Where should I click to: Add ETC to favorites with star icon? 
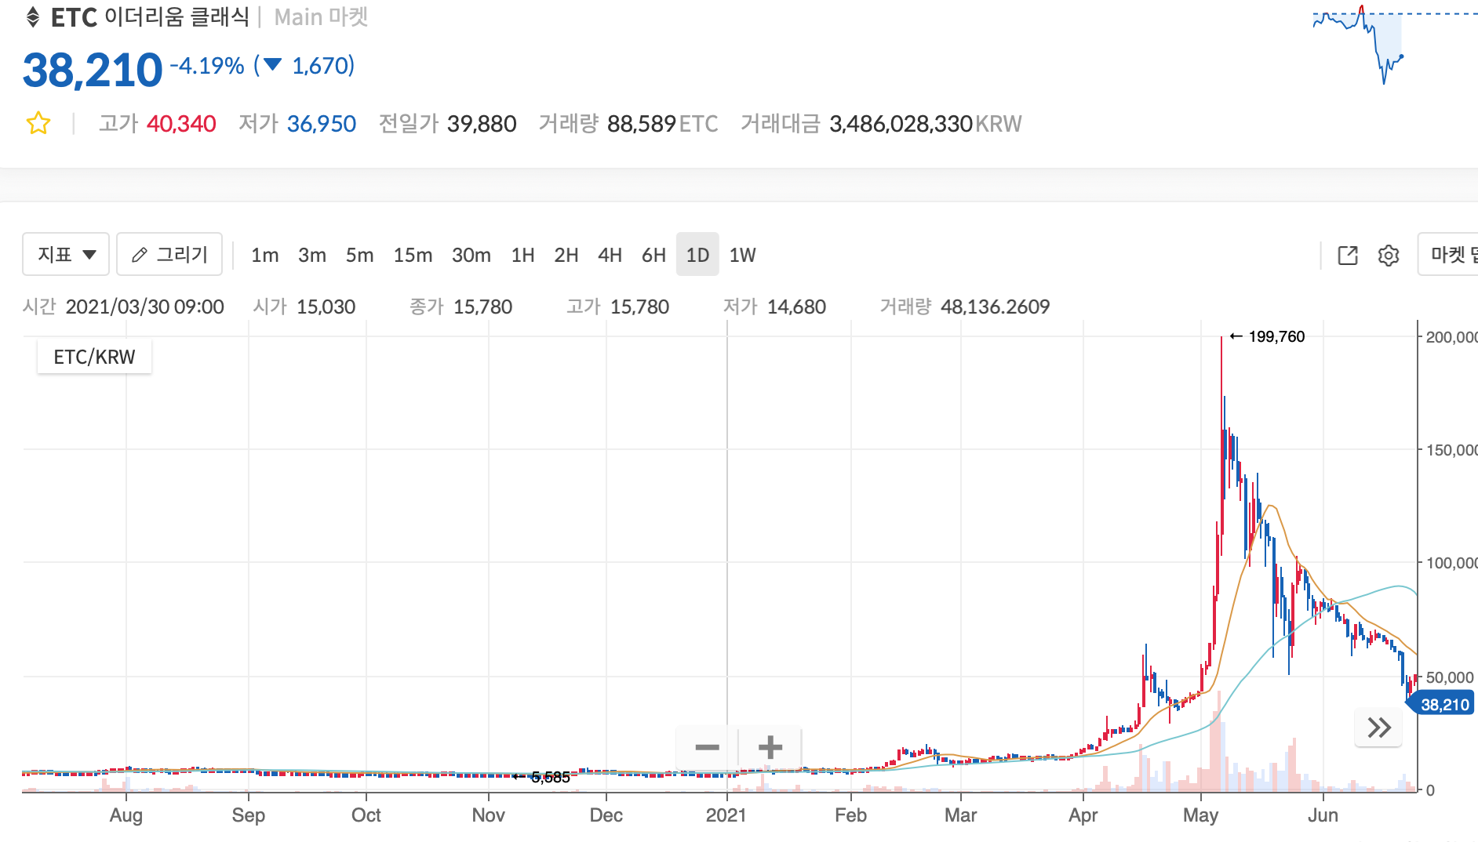[38, 124]
